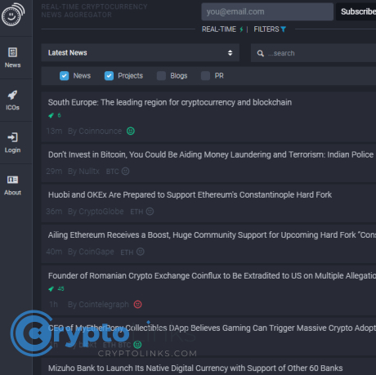This screenshot has height=375, width=376.
Task: Click the ETH tag after By CoinGape
Action: click(127, 252)
